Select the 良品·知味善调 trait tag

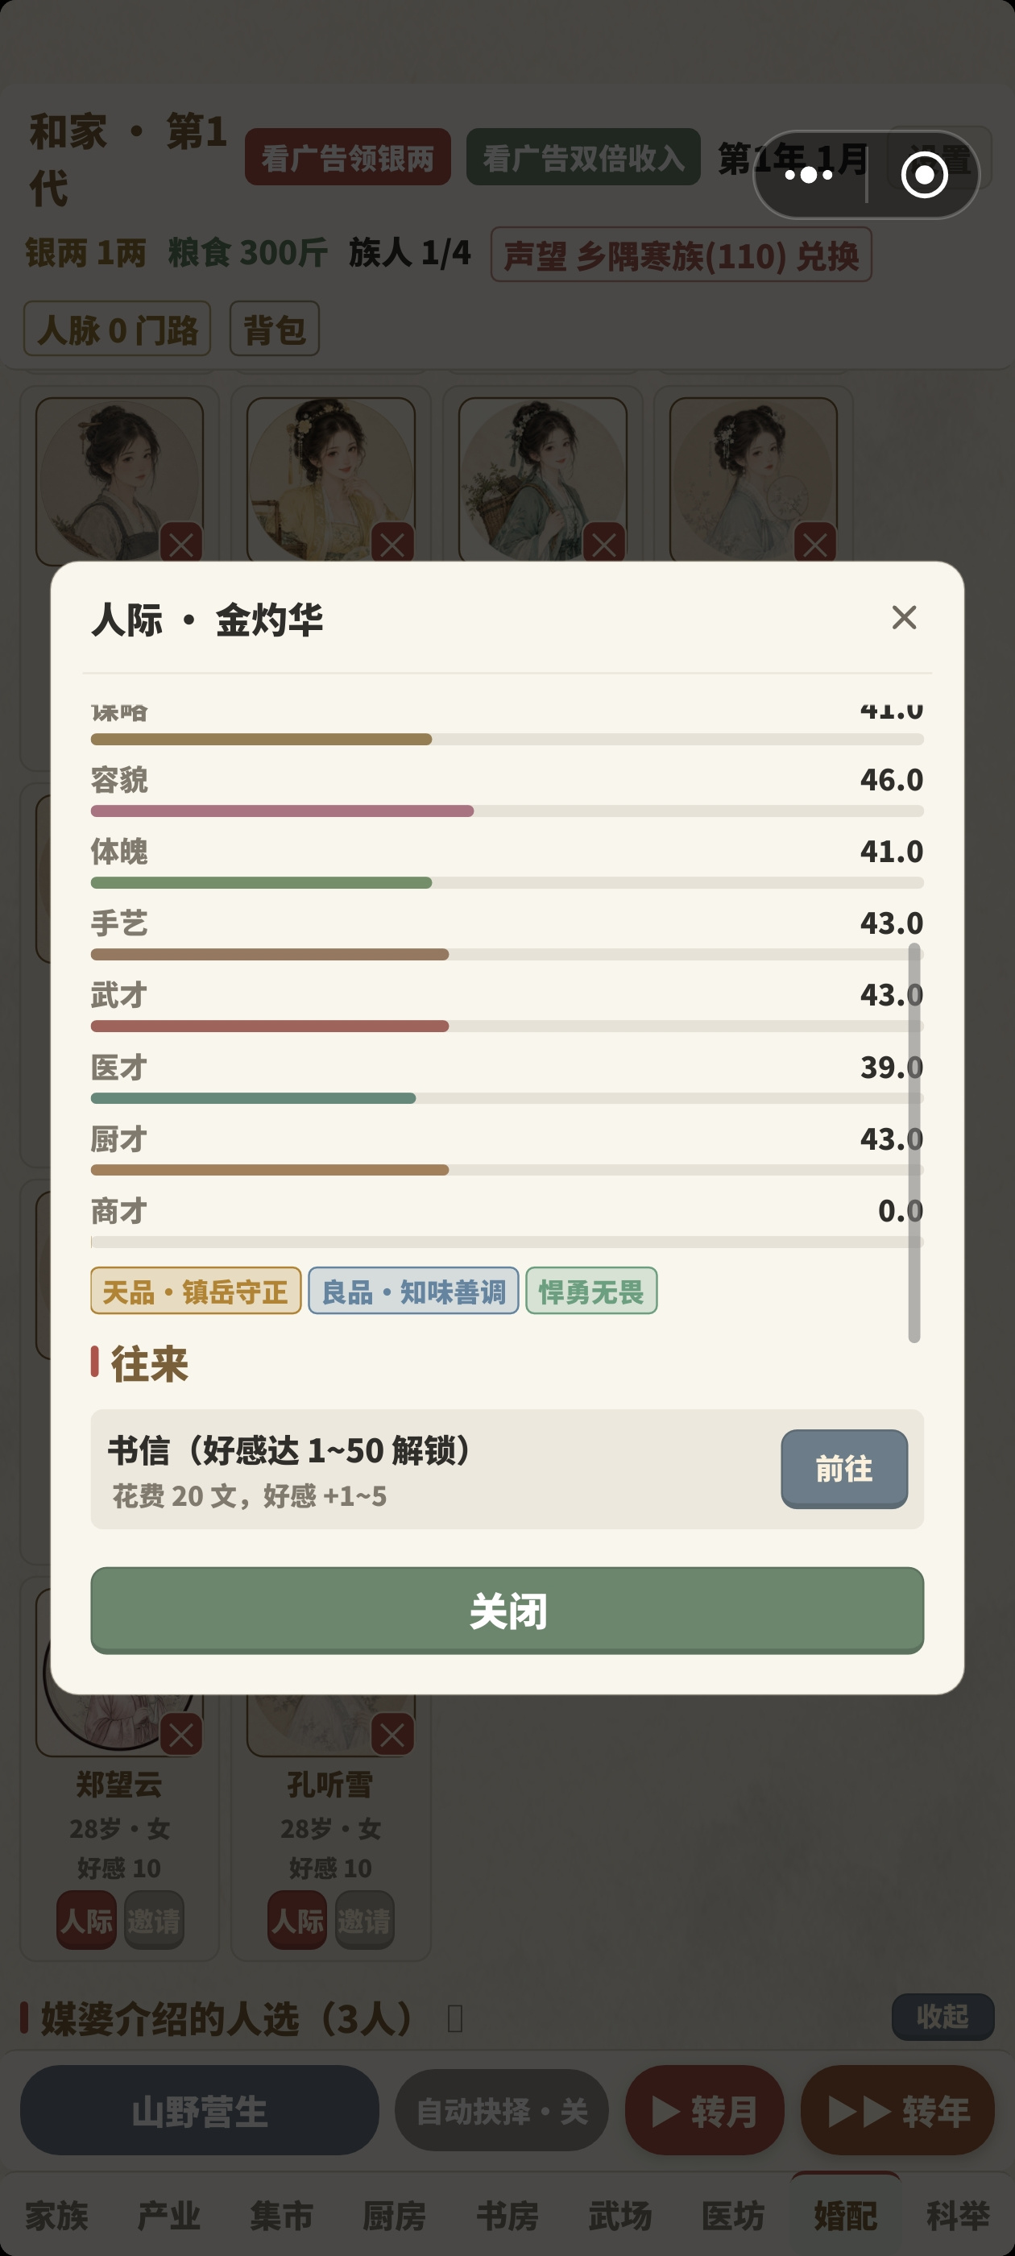click(x=413, y=1291)
